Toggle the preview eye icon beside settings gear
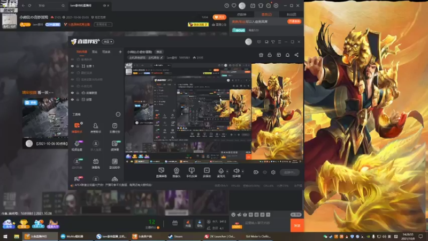The image size is (428, 241). [265, 172]
